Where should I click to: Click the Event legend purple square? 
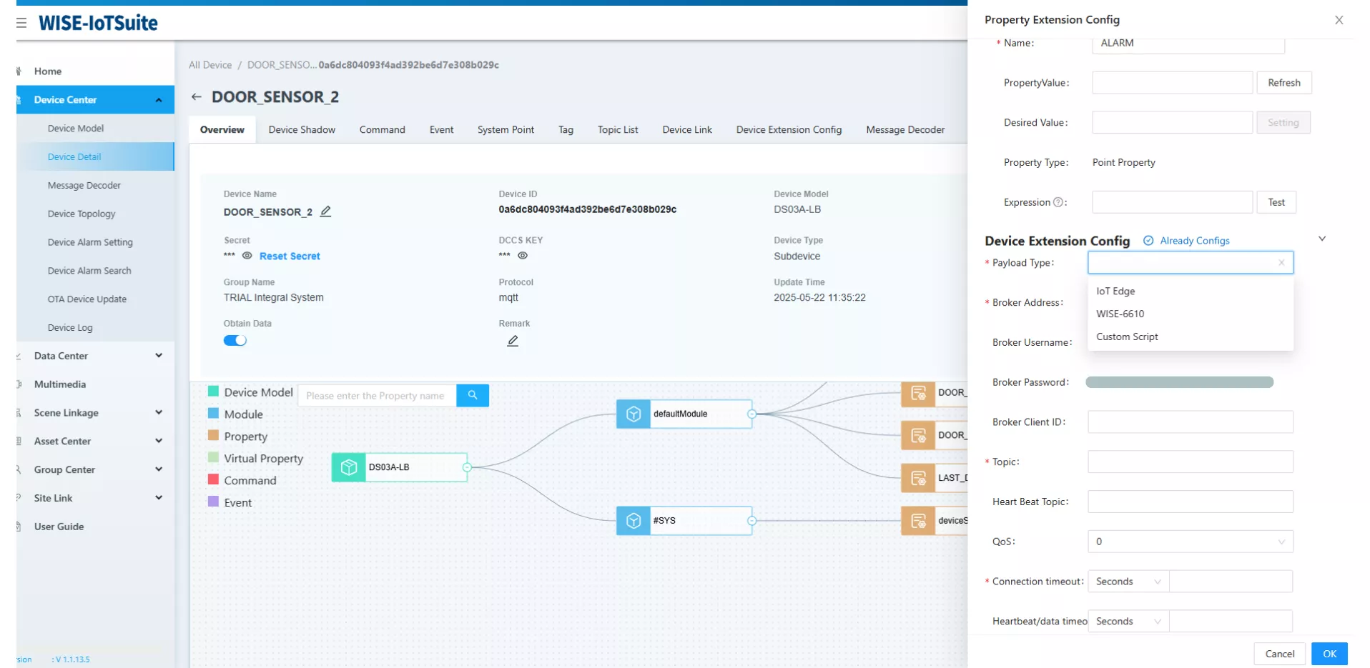[x=213, y=502]
